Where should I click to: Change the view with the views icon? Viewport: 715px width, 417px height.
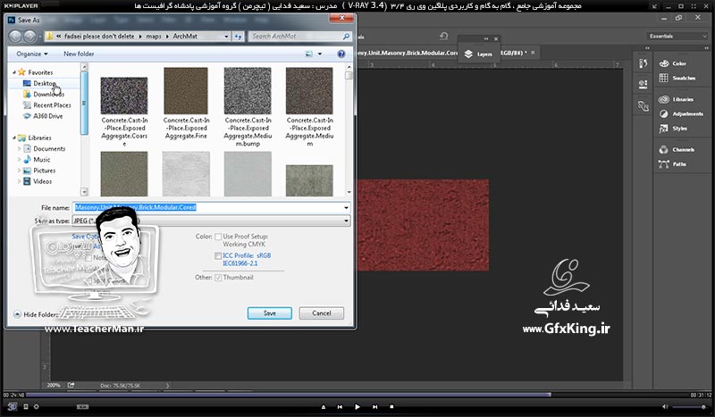tap(308, 54)
